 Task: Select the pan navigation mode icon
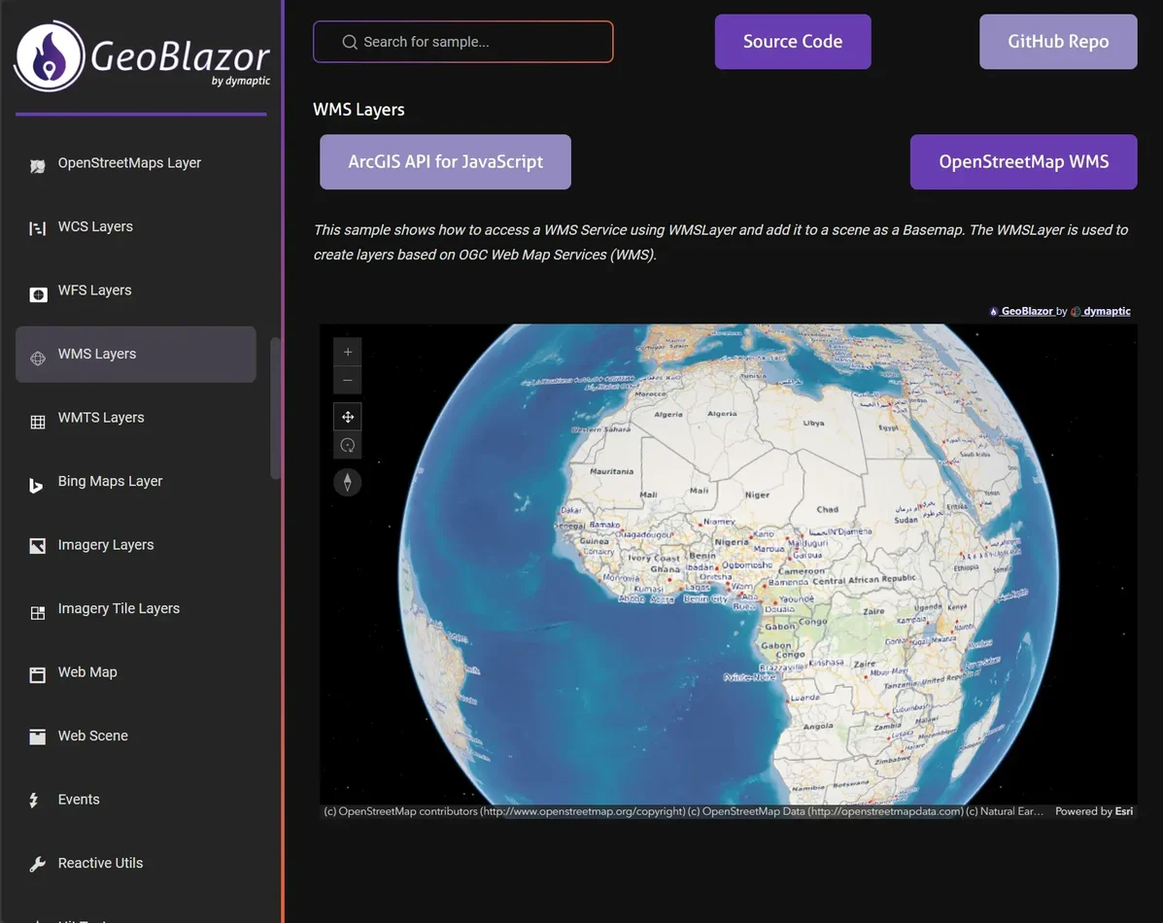pyautogui.click(x=347, y=416)
